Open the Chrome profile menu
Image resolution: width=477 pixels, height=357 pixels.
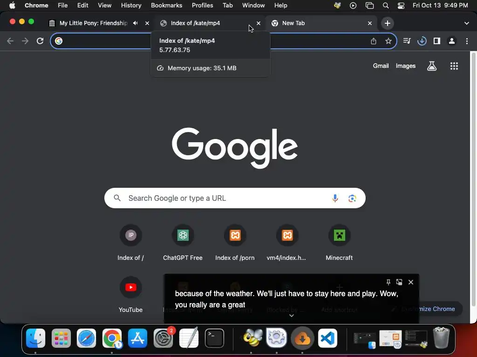[x=452, y=41]
